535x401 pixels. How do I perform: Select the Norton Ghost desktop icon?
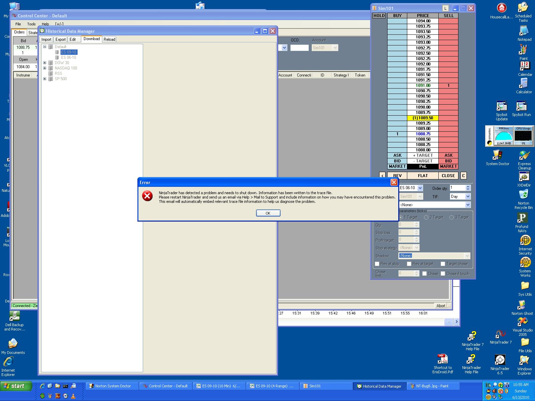click(522, 308)
